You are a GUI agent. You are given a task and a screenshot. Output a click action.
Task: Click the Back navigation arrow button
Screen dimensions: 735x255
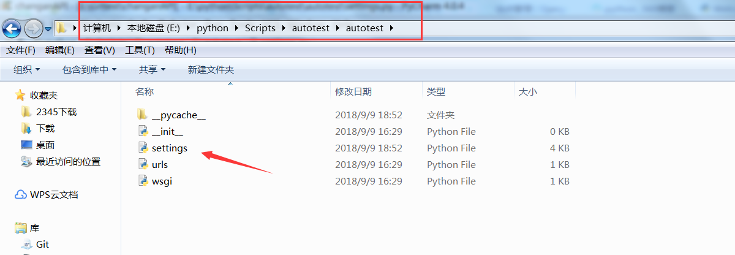(12, 28)
